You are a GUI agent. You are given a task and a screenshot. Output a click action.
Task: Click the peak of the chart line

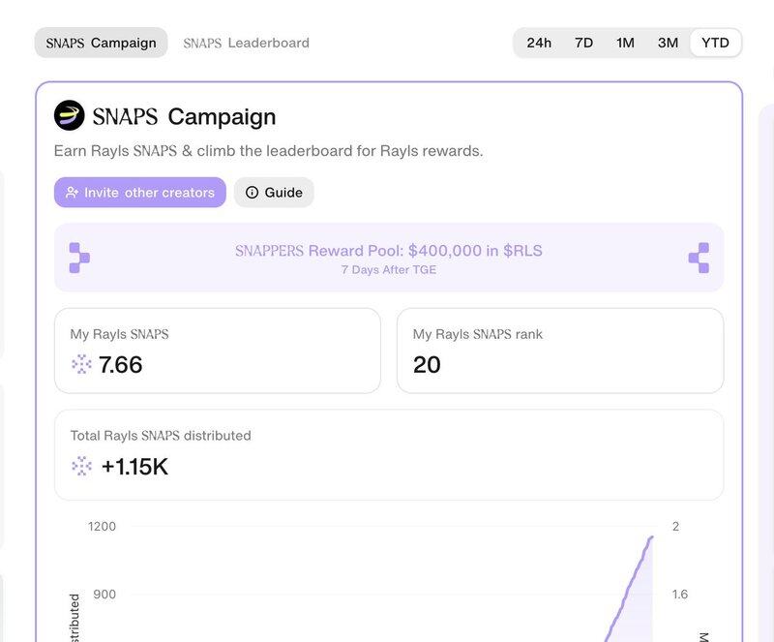click(651, 537)
